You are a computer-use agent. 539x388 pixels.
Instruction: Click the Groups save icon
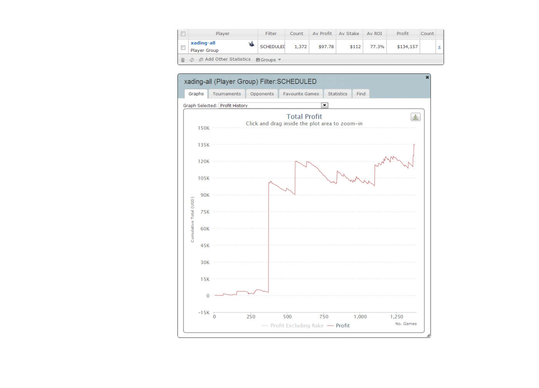click(258, 60)
